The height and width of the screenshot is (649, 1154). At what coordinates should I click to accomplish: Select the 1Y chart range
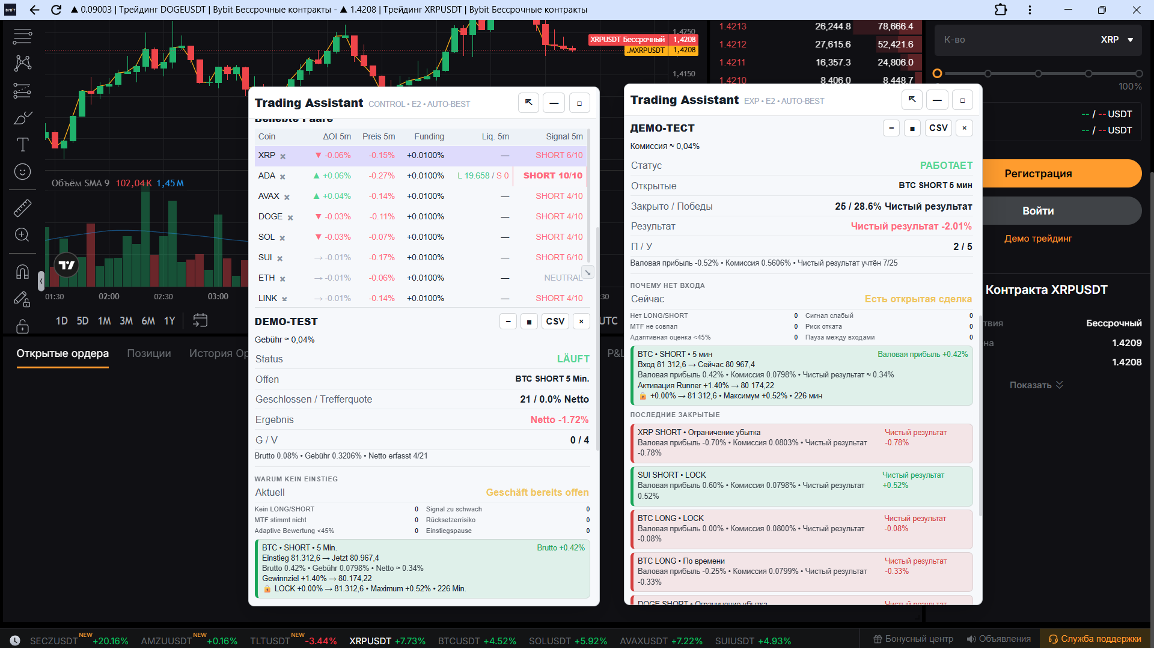(169, 321)
